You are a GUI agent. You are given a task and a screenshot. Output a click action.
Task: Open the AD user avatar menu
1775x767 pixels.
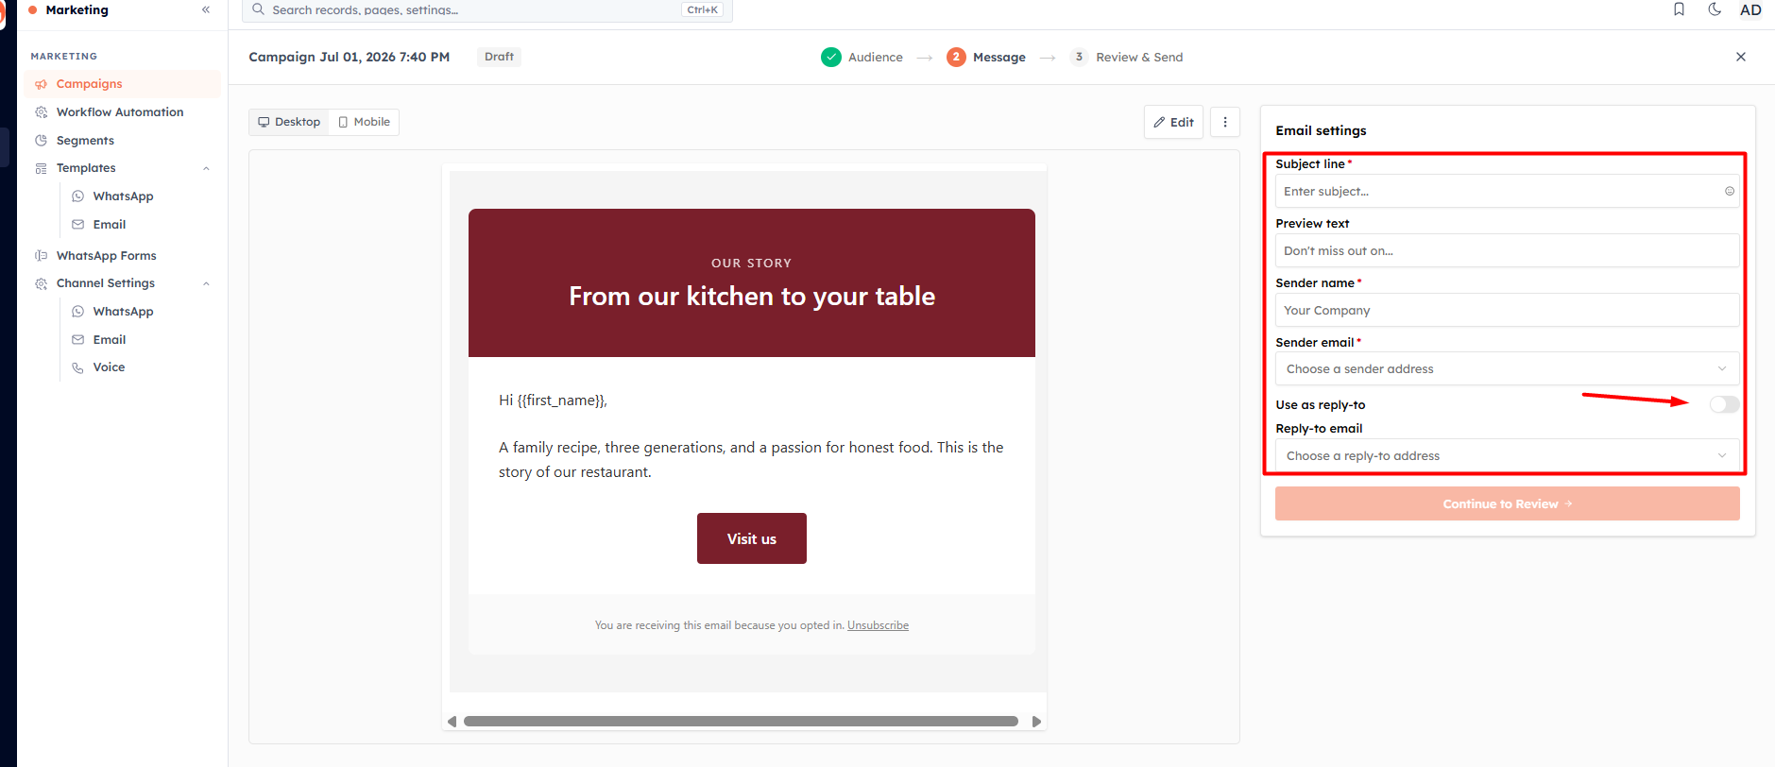tap(1750, 9)
